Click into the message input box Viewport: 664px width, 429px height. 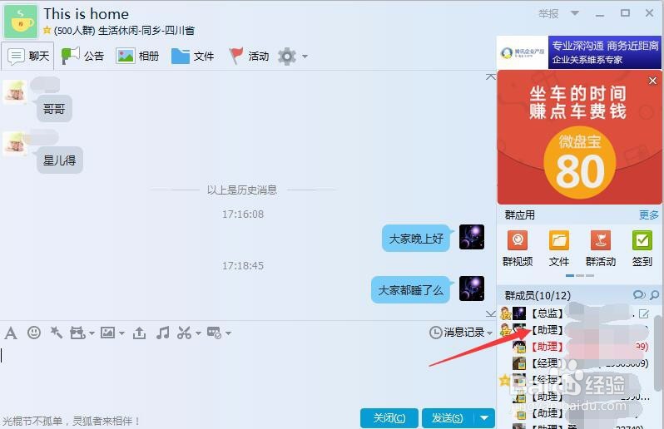tap(248, 376)
